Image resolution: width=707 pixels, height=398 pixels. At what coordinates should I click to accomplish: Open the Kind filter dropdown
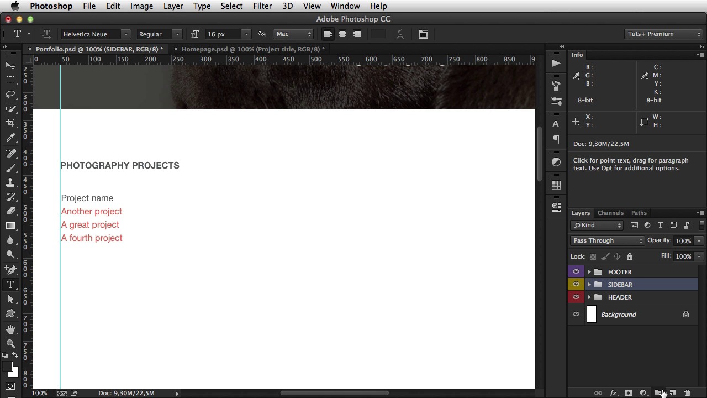click(x=597, y=226)
